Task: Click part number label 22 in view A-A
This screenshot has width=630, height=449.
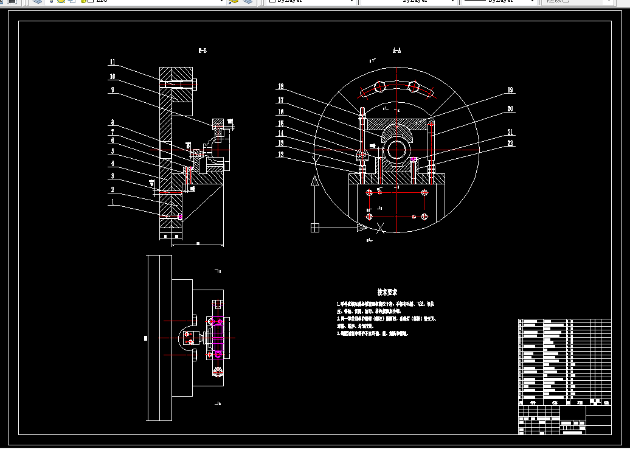Action: [x=510, y=143]
